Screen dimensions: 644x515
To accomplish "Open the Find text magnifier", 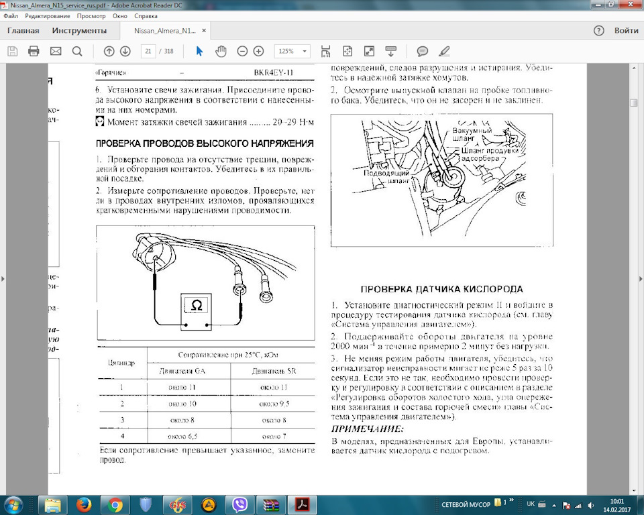I will point(76,52).
